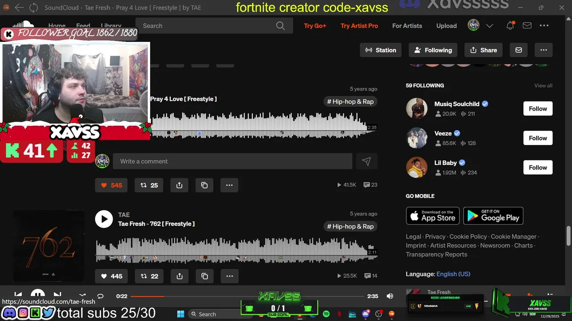
Task: Click the page vertical scrollbar thumb
Action: coord(569,235)
